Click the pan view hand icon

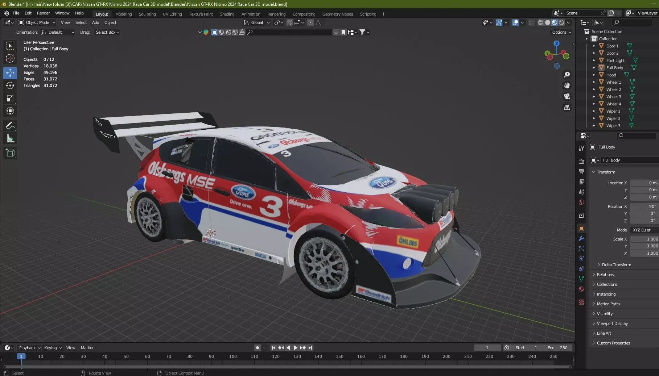[x=567, y=85]
